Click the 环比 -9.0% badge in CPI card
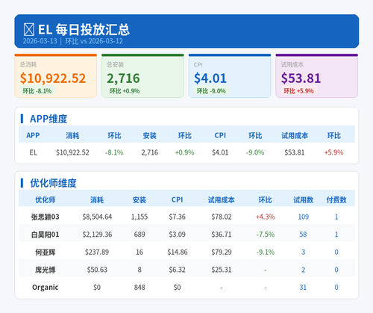This screenshot has width=373, height=313. [211, 91]
